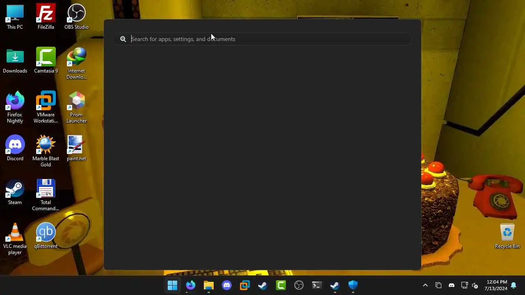
Task: Open OBS Studio from the taskbar
Action: (299, 285)
